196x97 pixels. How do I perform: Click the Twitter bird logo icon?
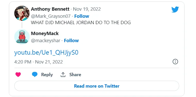(x=175, y=10)
